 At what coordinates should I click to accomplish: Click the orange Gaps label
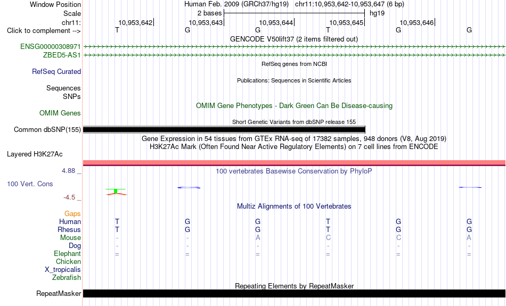pos(72,214)
